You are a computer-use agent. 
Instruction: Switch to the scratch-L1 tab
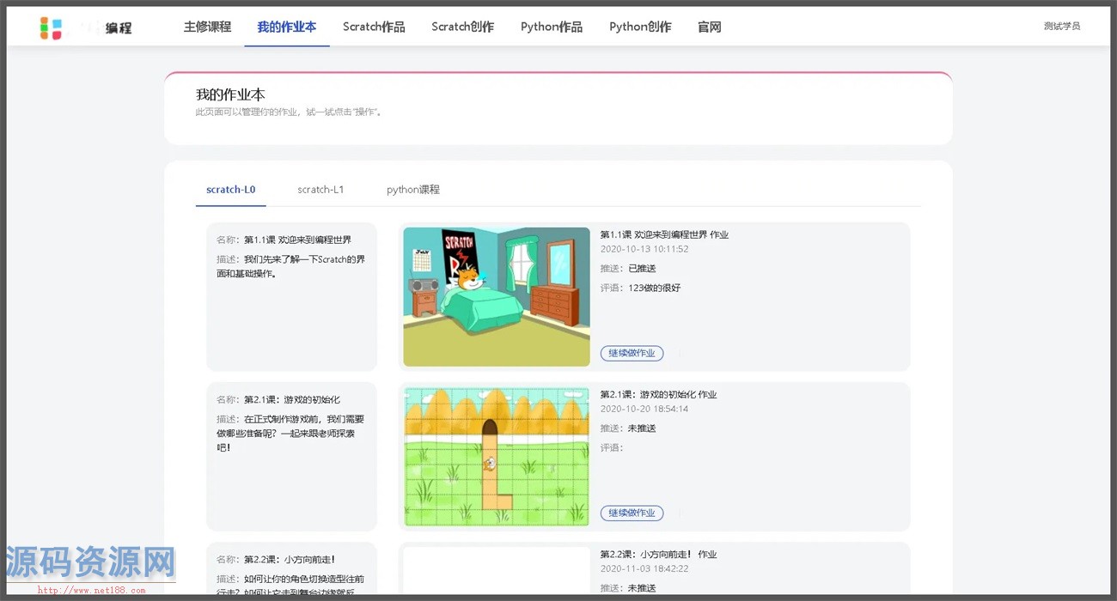point(320,190)
